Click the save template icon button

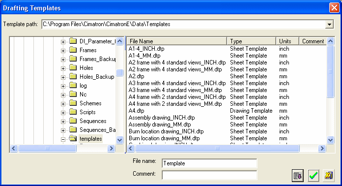(297, 176)
